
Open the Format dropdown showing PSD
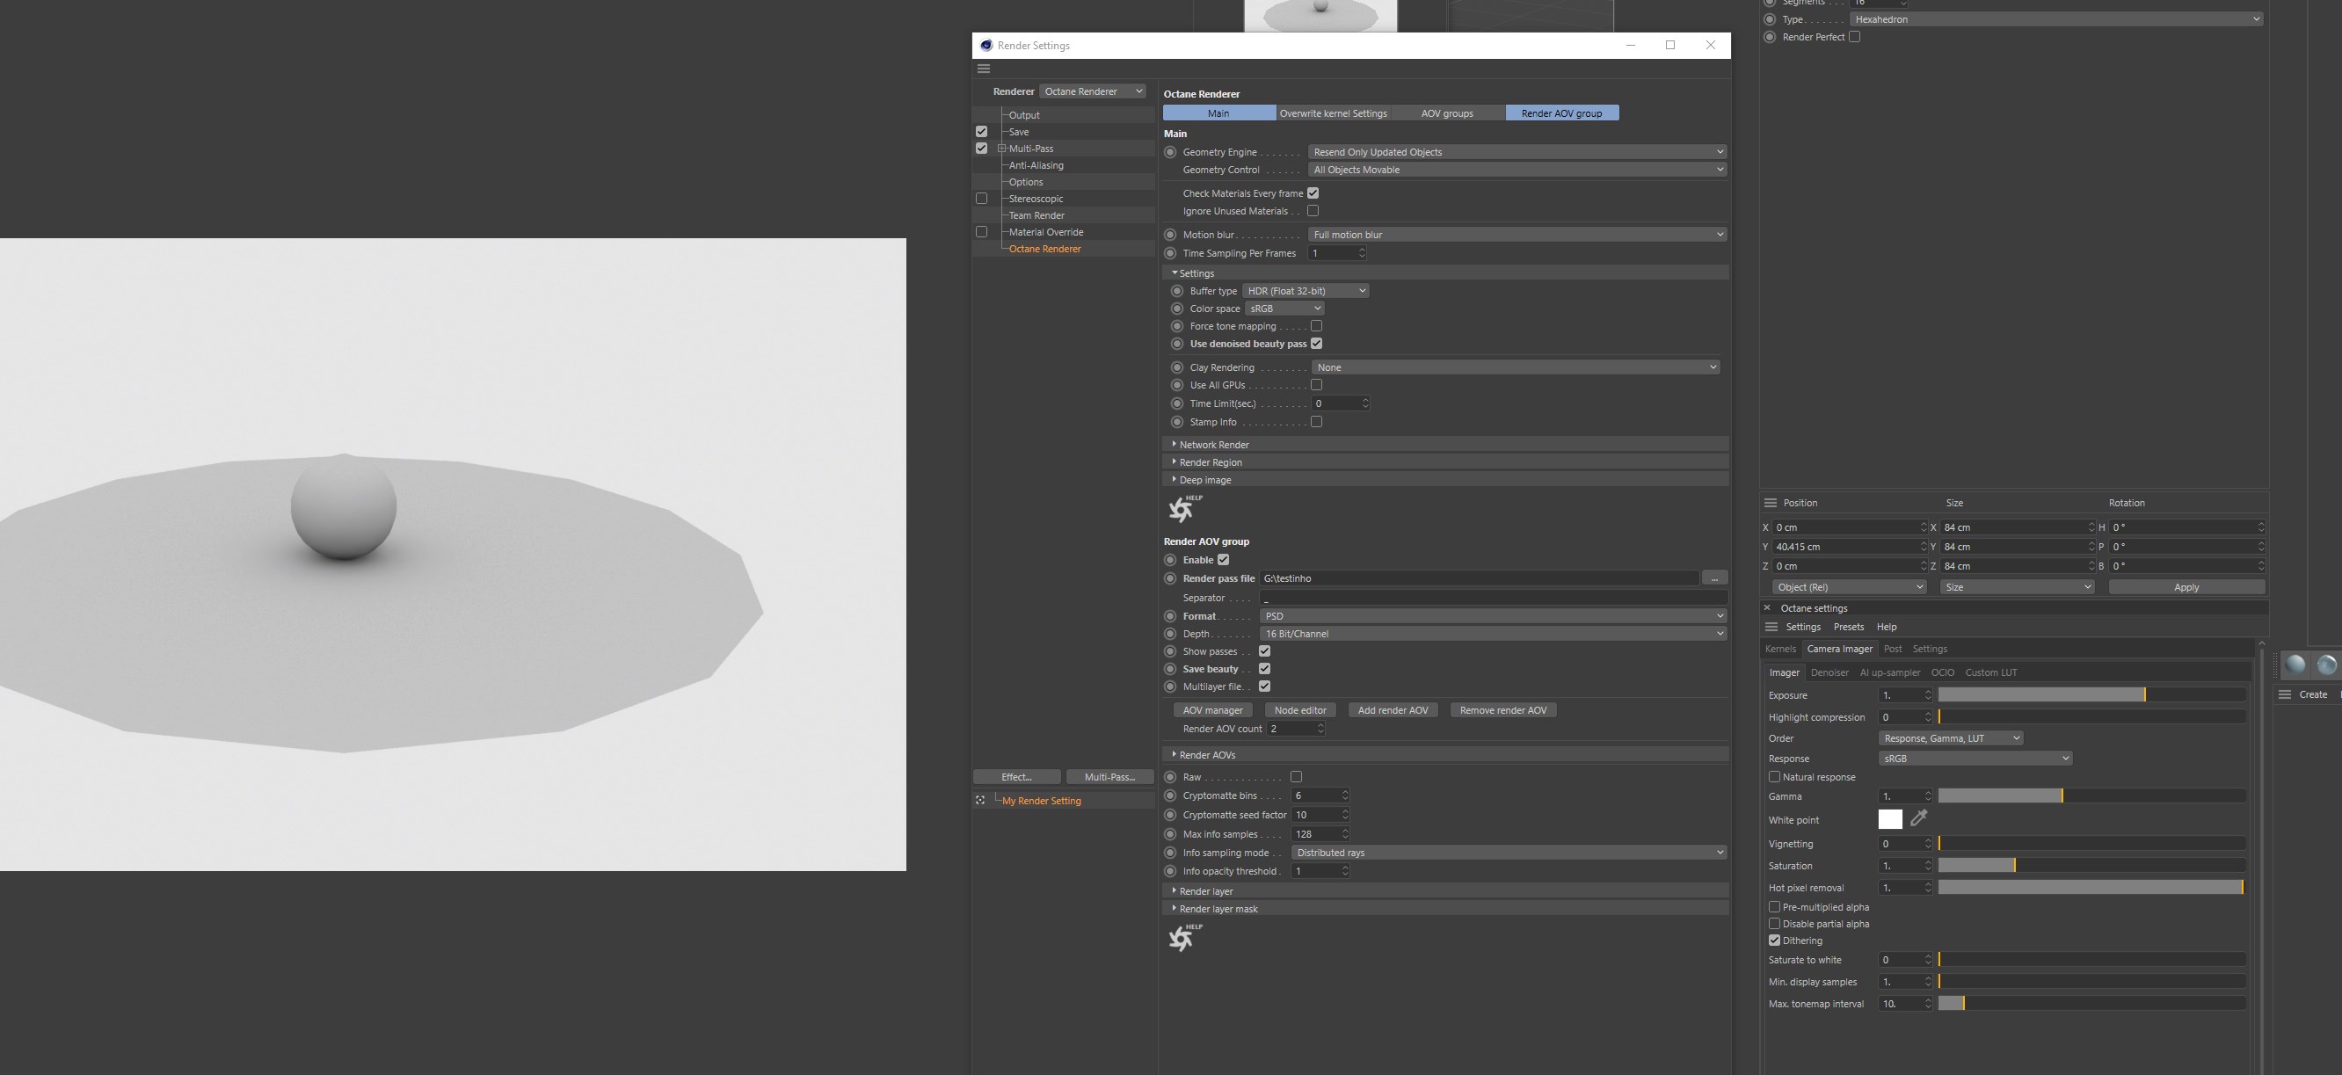(1493, 616)
